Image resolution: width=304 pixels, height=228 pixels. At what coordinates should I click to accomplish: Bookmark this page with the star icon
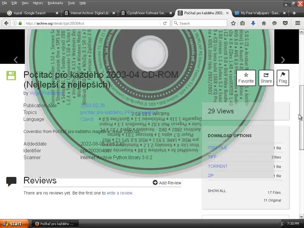point(233,23)
